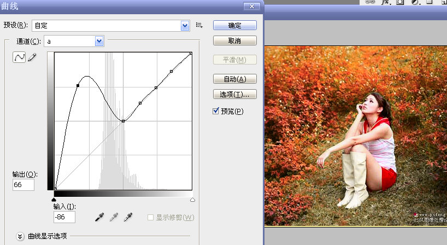Open the Channel dropdown showing a

tap(99, 42)
